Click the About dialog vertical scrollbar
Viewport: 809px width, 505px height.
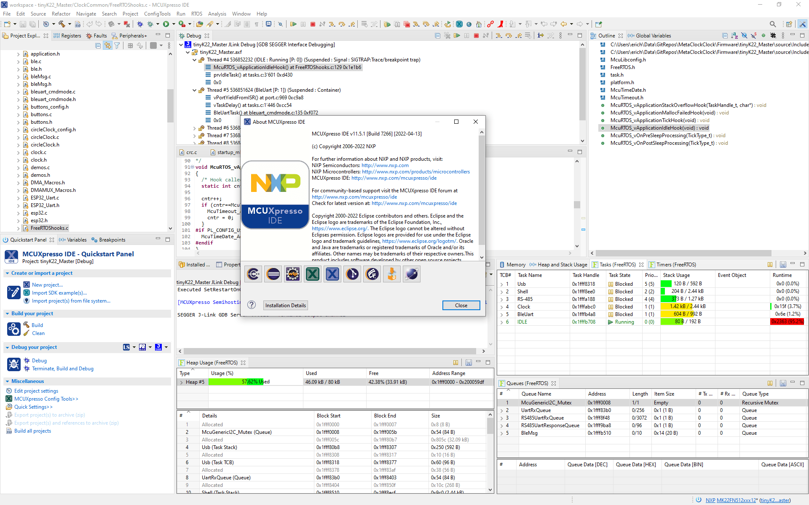tap(482, 189)
